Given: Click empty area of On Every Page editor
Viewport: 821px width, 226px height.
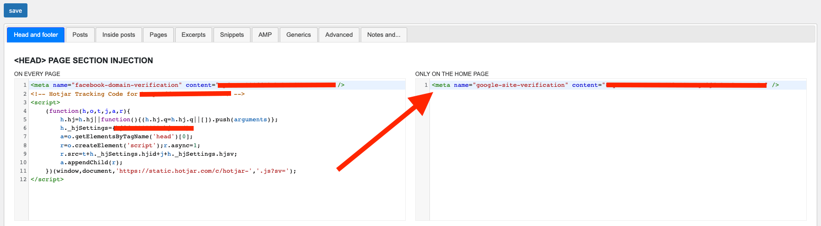Looking at the screenshot, I should 217,202.
